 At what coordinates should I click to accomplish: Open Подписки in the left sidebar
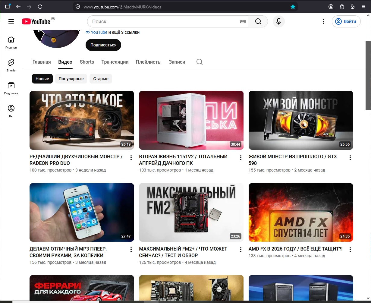pyautogui.click(x=11, y=88)
